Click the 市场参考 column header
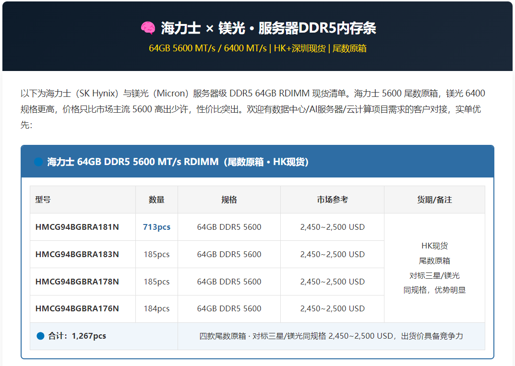 [x=333, y=200]
